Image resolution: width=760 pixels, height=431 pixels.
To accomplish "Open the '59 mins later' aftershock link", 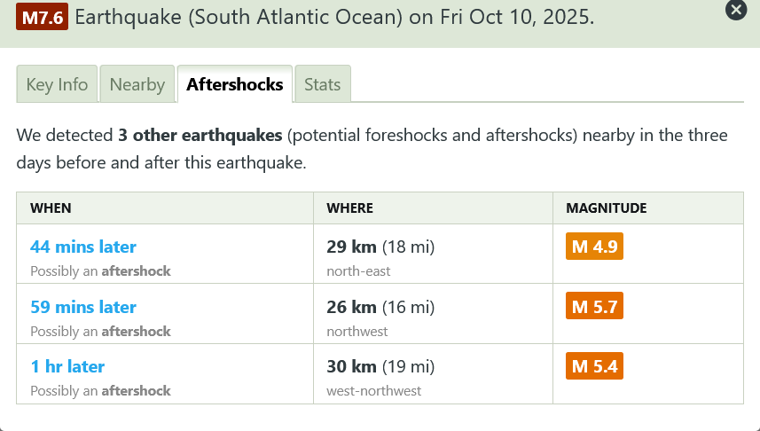I will (x=83, y=307).
